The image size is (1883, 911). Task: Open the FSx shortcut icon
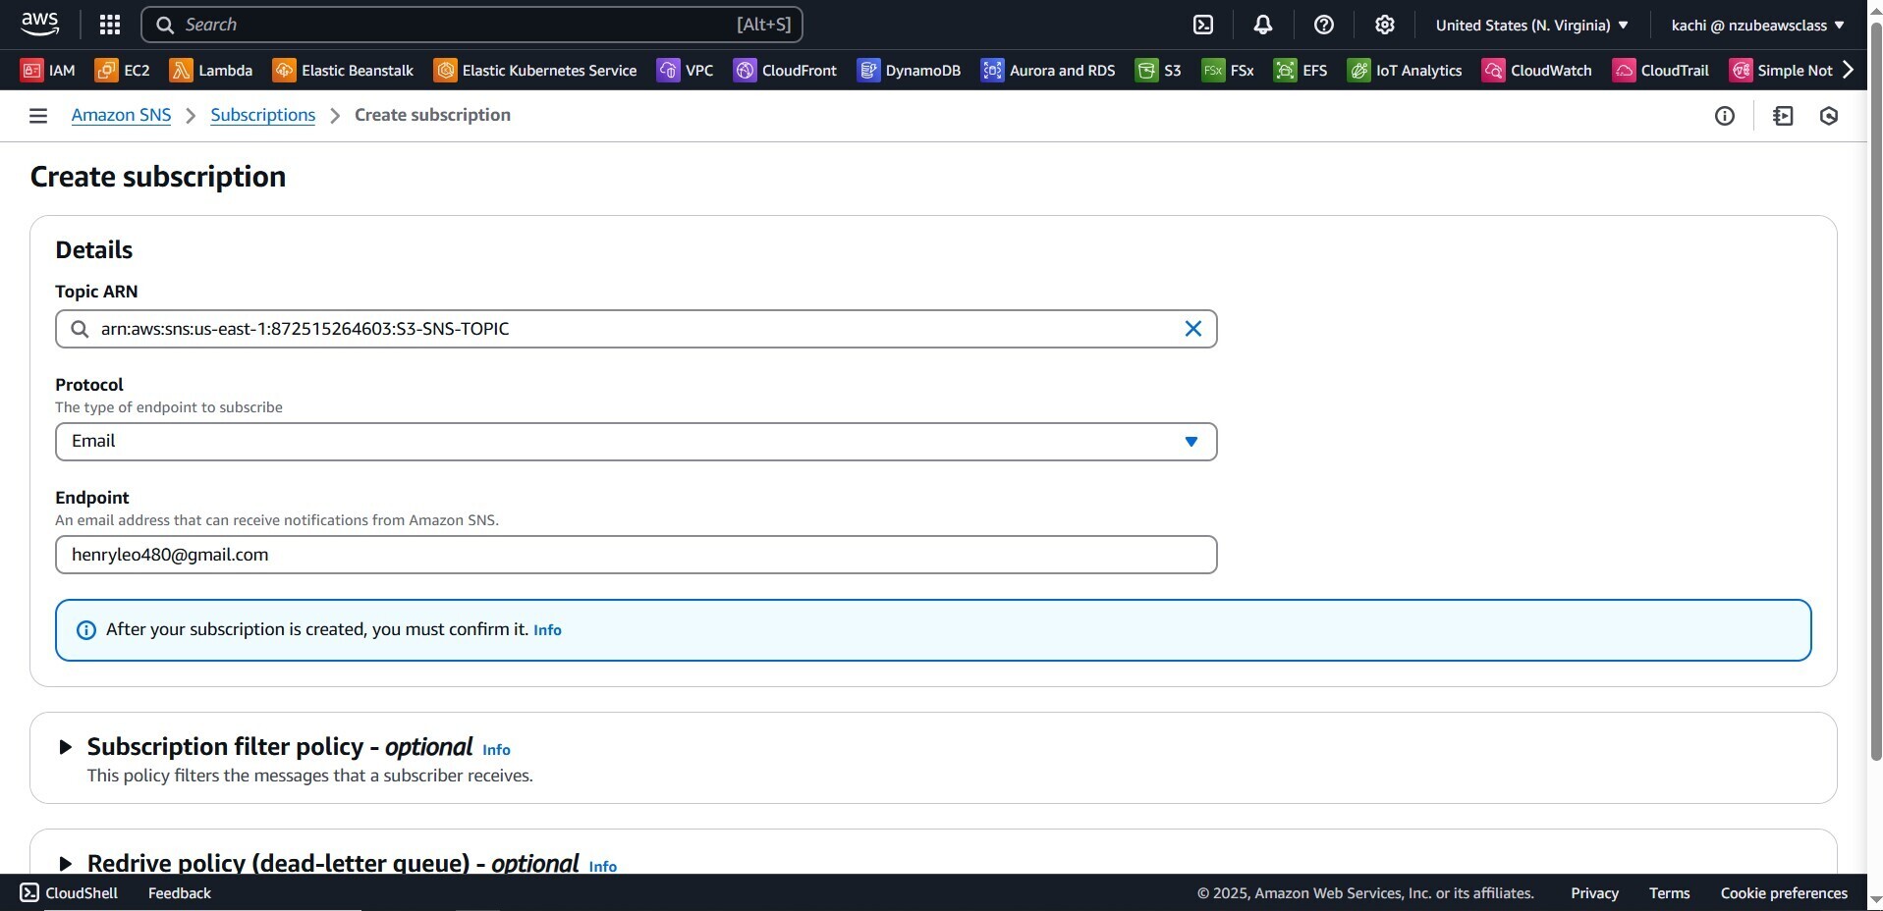coord(1212,70)
